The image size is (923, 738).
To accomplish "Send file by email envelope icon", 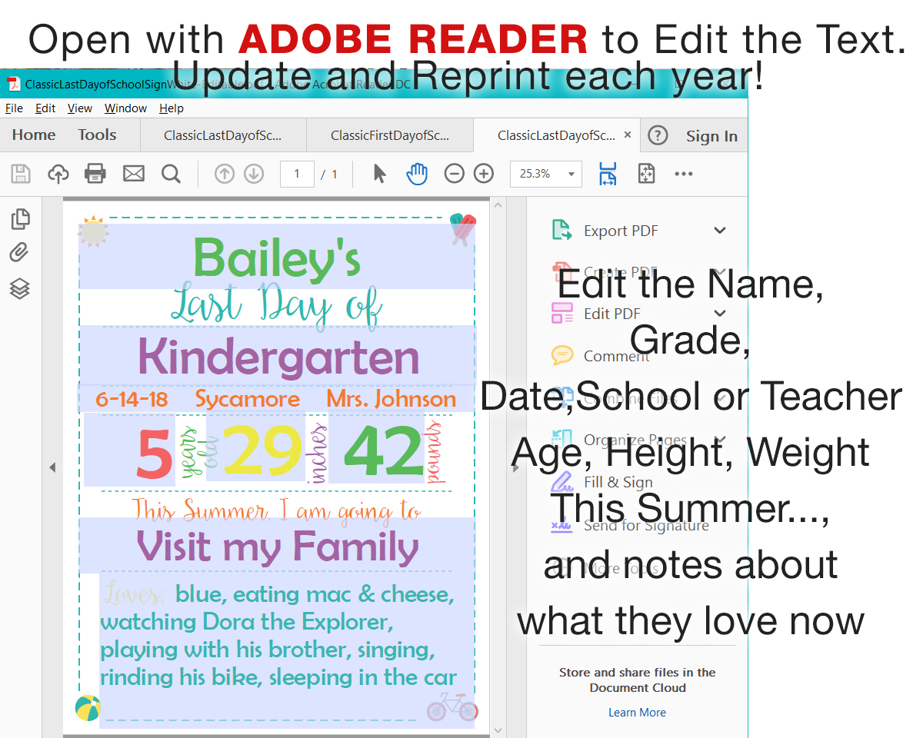I will 134,174.
